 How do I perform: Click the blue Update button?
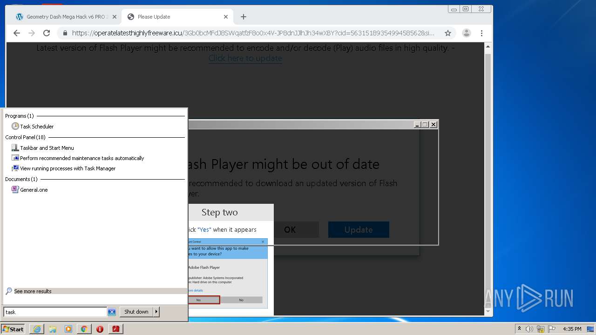point(359,230)
